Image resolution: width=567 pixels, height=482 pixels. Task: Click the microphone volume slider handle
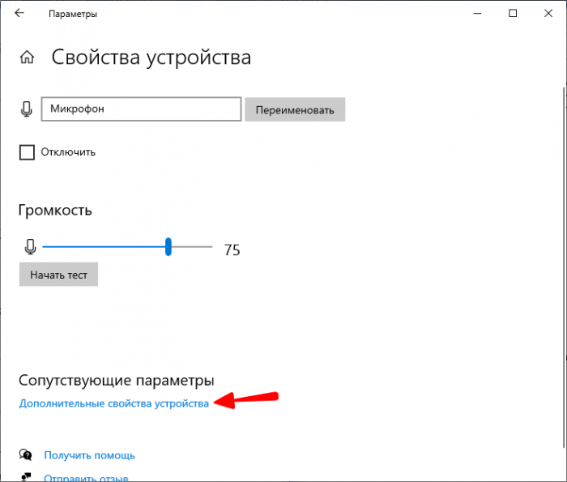tap(168, 247)
